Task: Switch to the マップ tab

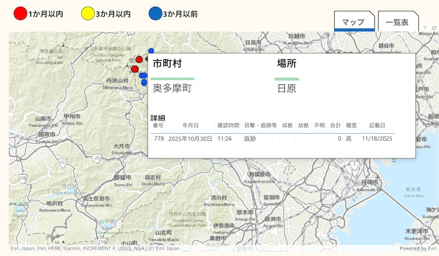Action: tap(353, 22)
